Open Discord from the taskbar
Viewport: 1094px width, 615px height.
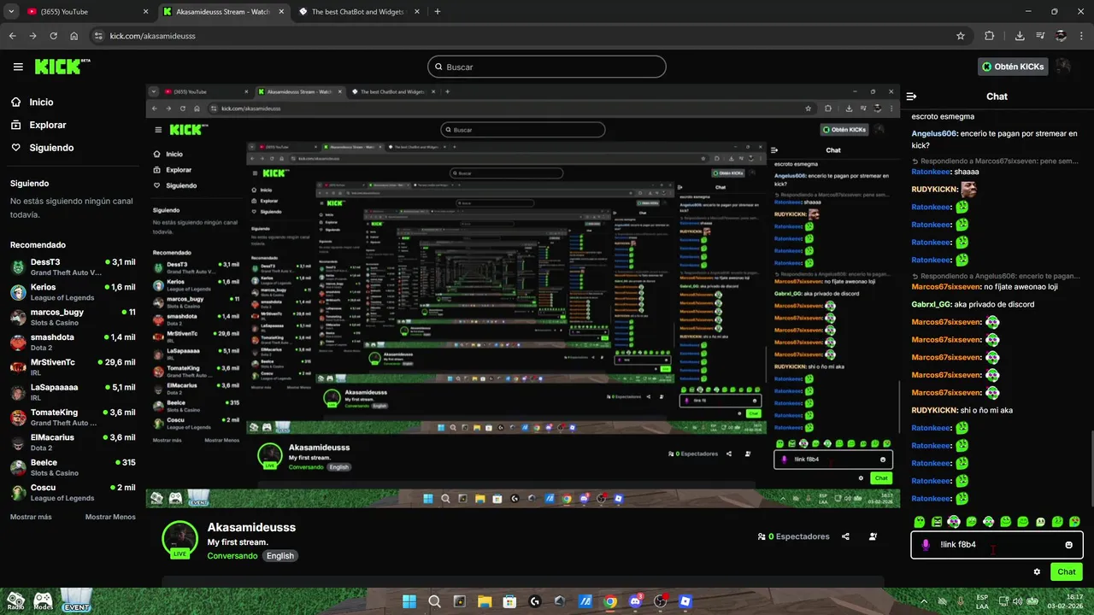click(x=635, y=601)
